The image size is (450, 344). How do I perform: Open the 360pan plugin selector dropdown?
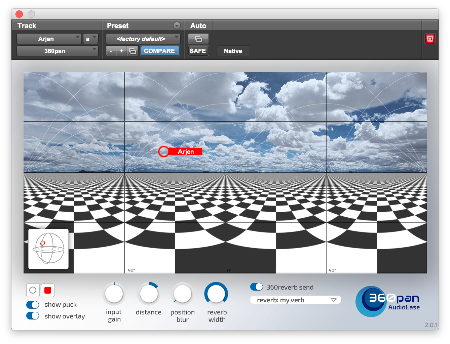click(57, 51)
